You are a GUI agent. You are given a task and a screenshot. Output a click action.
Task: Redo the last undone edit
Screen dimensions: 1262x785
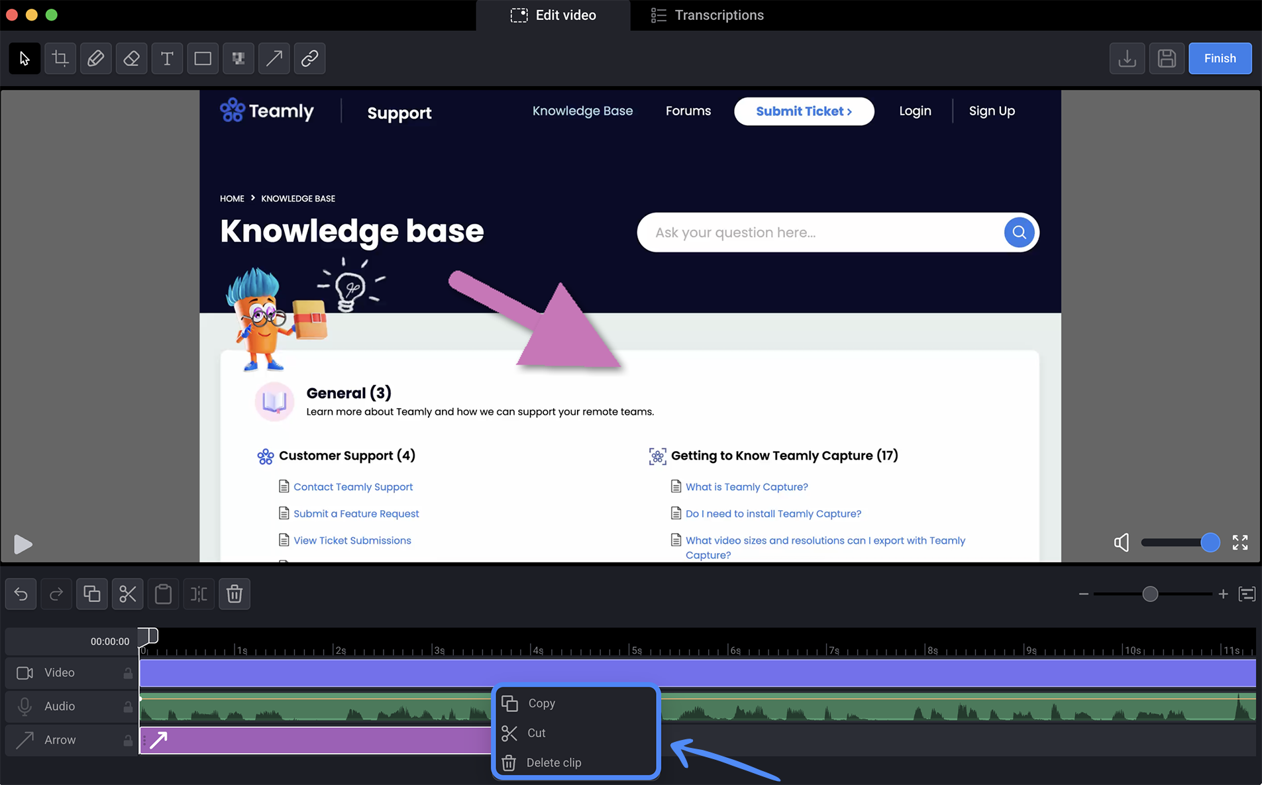coord(56,594)
